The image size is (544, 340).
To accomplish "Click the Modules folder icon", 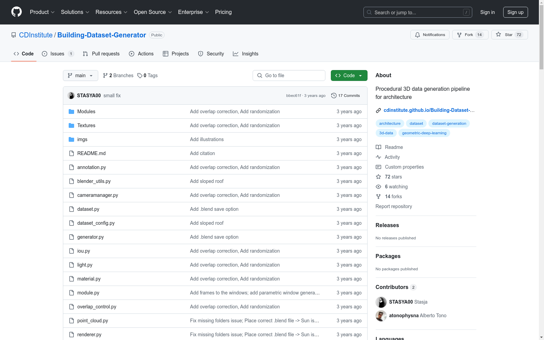I will click(71, 112).
